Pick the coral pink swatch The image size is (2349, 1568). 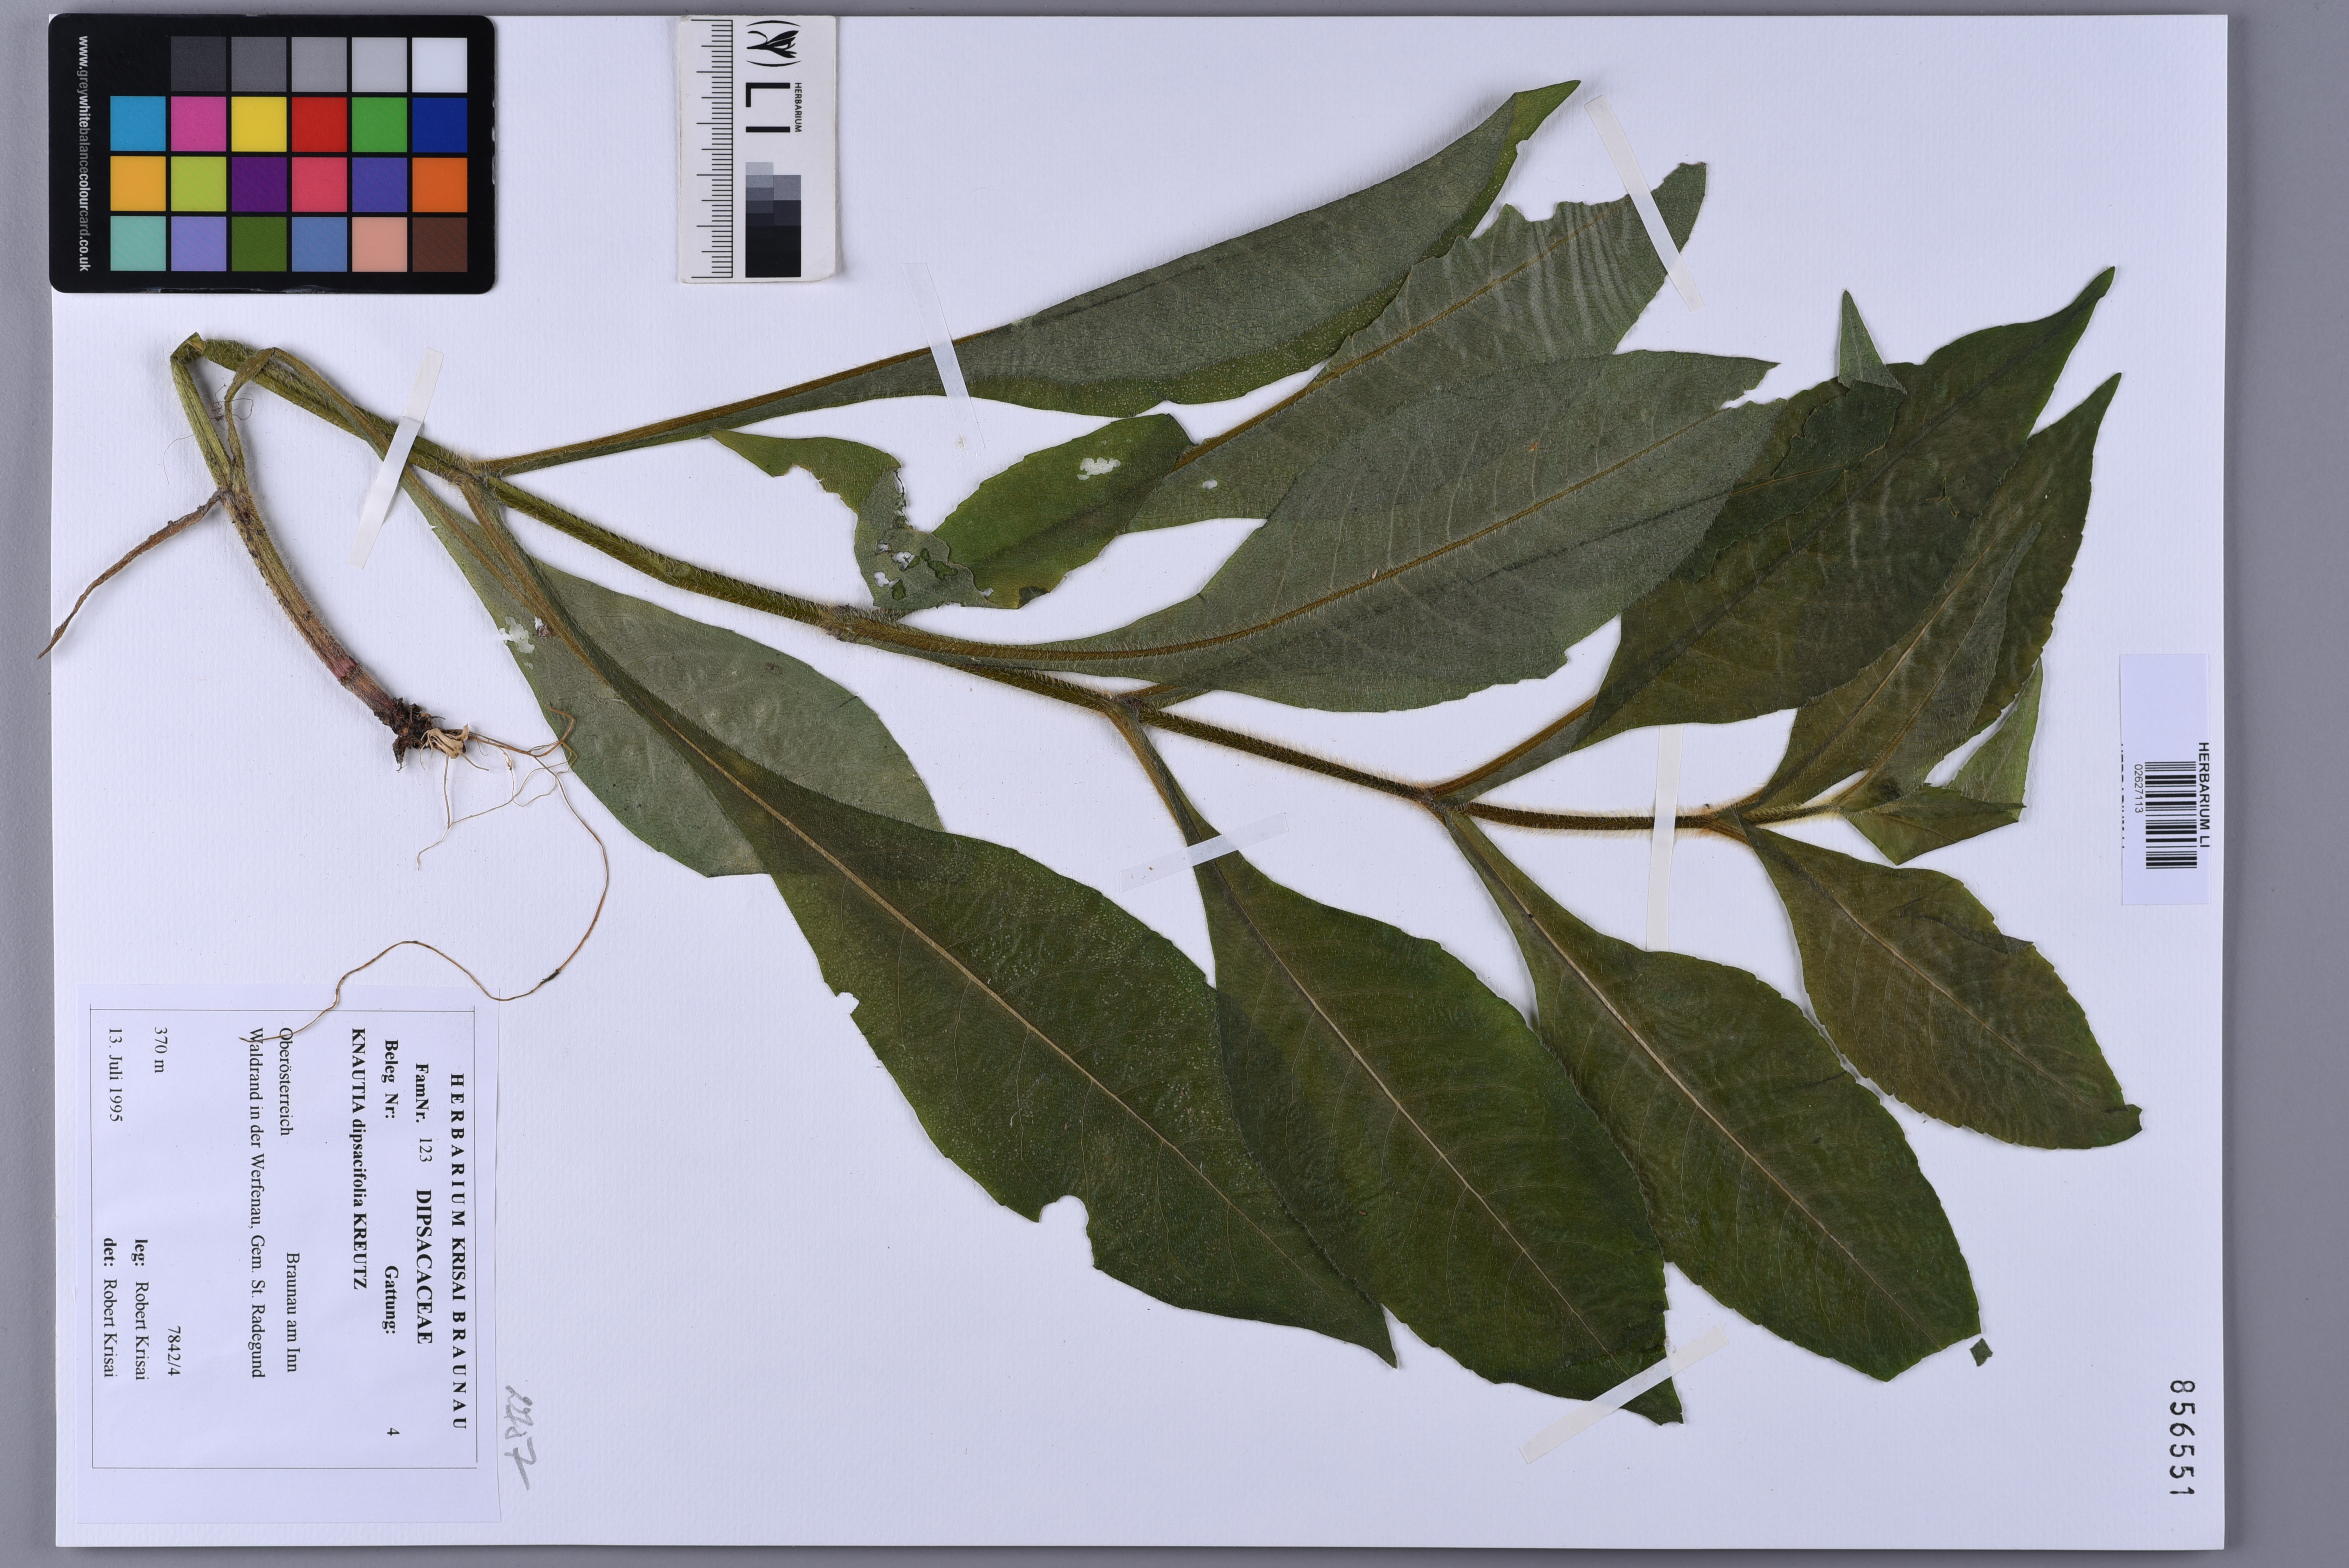(319, 184)
